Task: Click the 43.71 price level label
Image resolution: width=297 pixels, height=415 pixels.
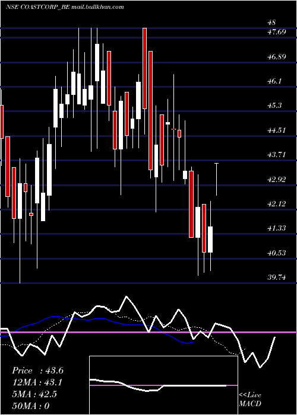Action: (x=277, y=154)
